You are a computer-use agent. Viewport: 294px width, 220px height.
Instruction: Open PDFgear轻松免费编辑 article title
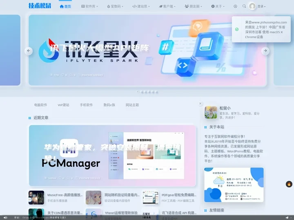pyautogui.click(x=179, y=195)
